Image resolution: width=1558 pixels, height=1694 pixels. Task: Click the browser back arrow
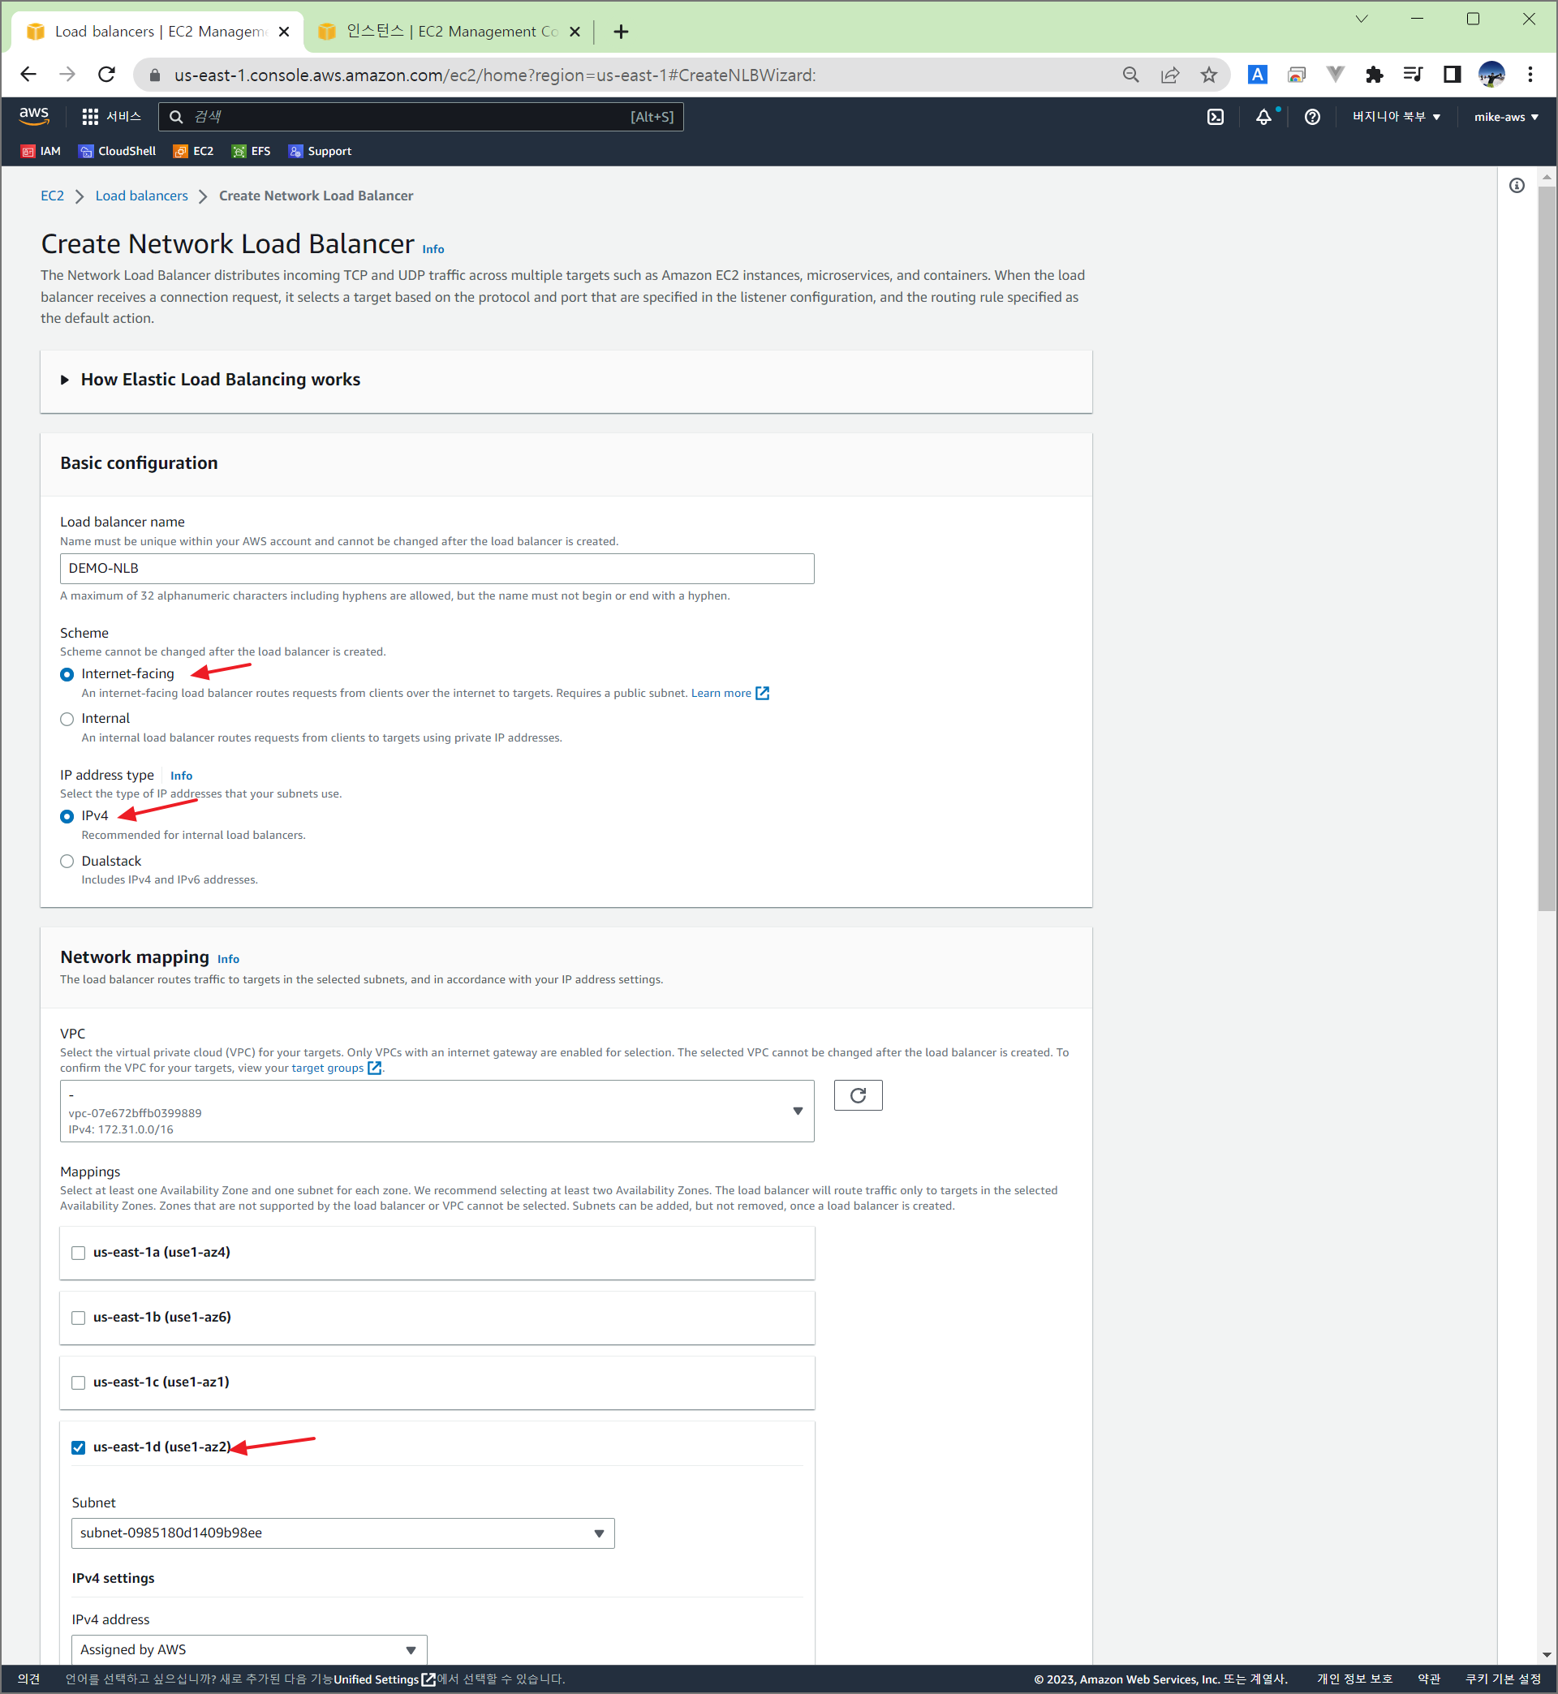click(x=28, y=74)
